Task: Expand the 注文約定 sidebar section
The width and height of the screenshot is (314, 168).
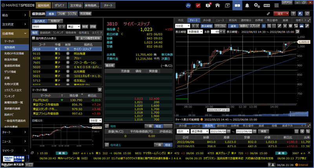Action: click(x=15, y=24)
